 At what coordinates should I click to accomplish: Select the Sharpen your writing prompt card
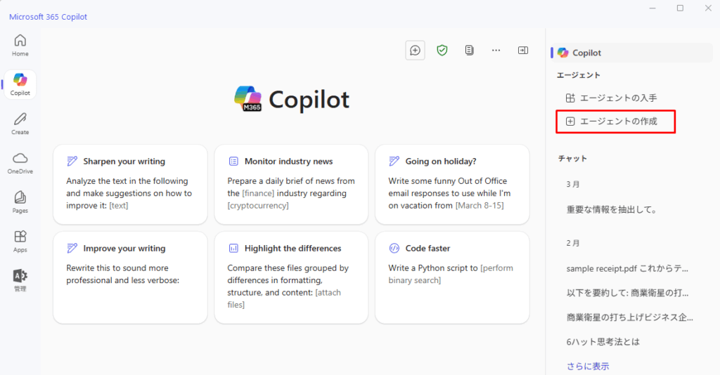(130, 184)
